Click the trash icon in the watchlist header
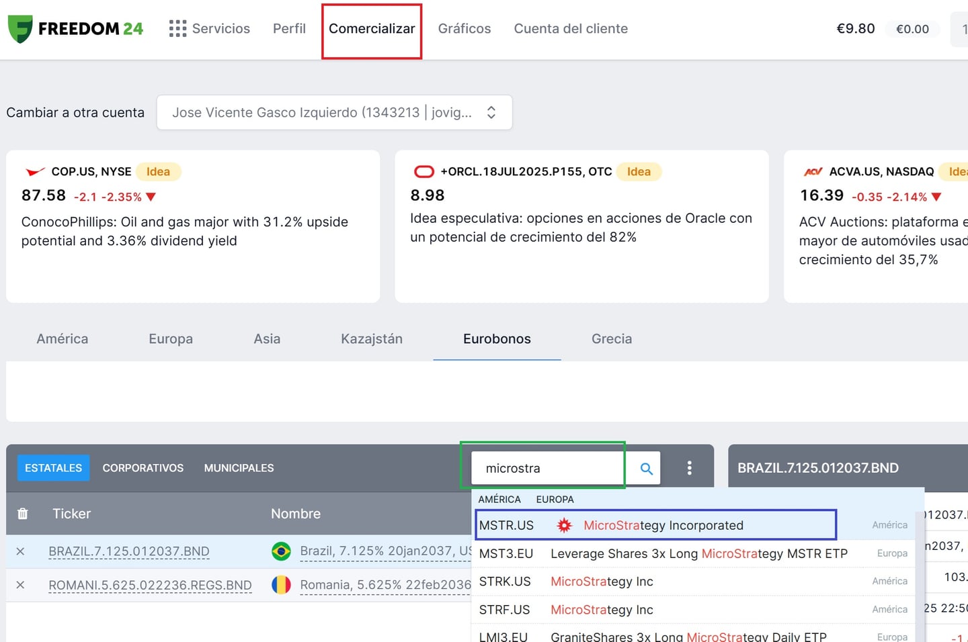This screenshot has width=968, height=642. (x=22, y=513)
